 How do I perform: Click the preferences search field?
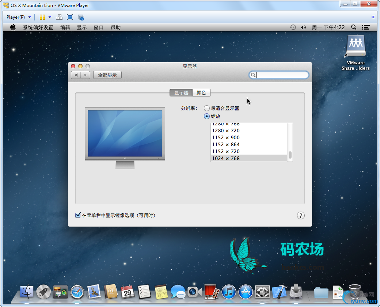coord(279,75)
